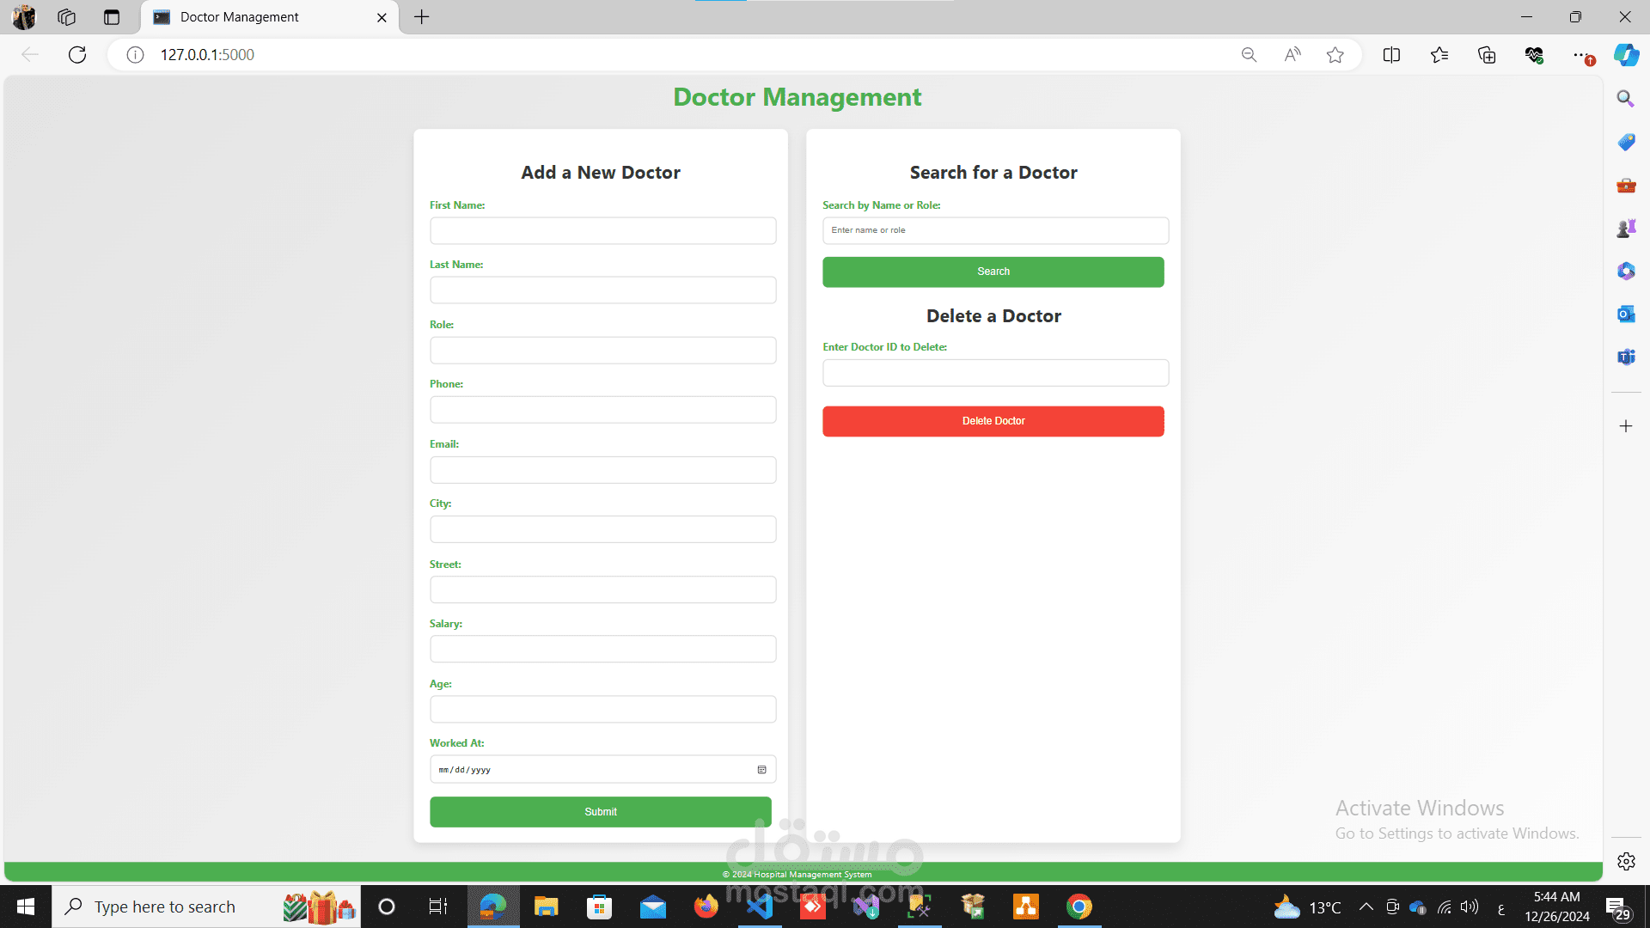The height and width of the screenshot is (928, 1650).
Task: Click the address bar URL 127.0.0.1:5000
Action: click(207, 55)
